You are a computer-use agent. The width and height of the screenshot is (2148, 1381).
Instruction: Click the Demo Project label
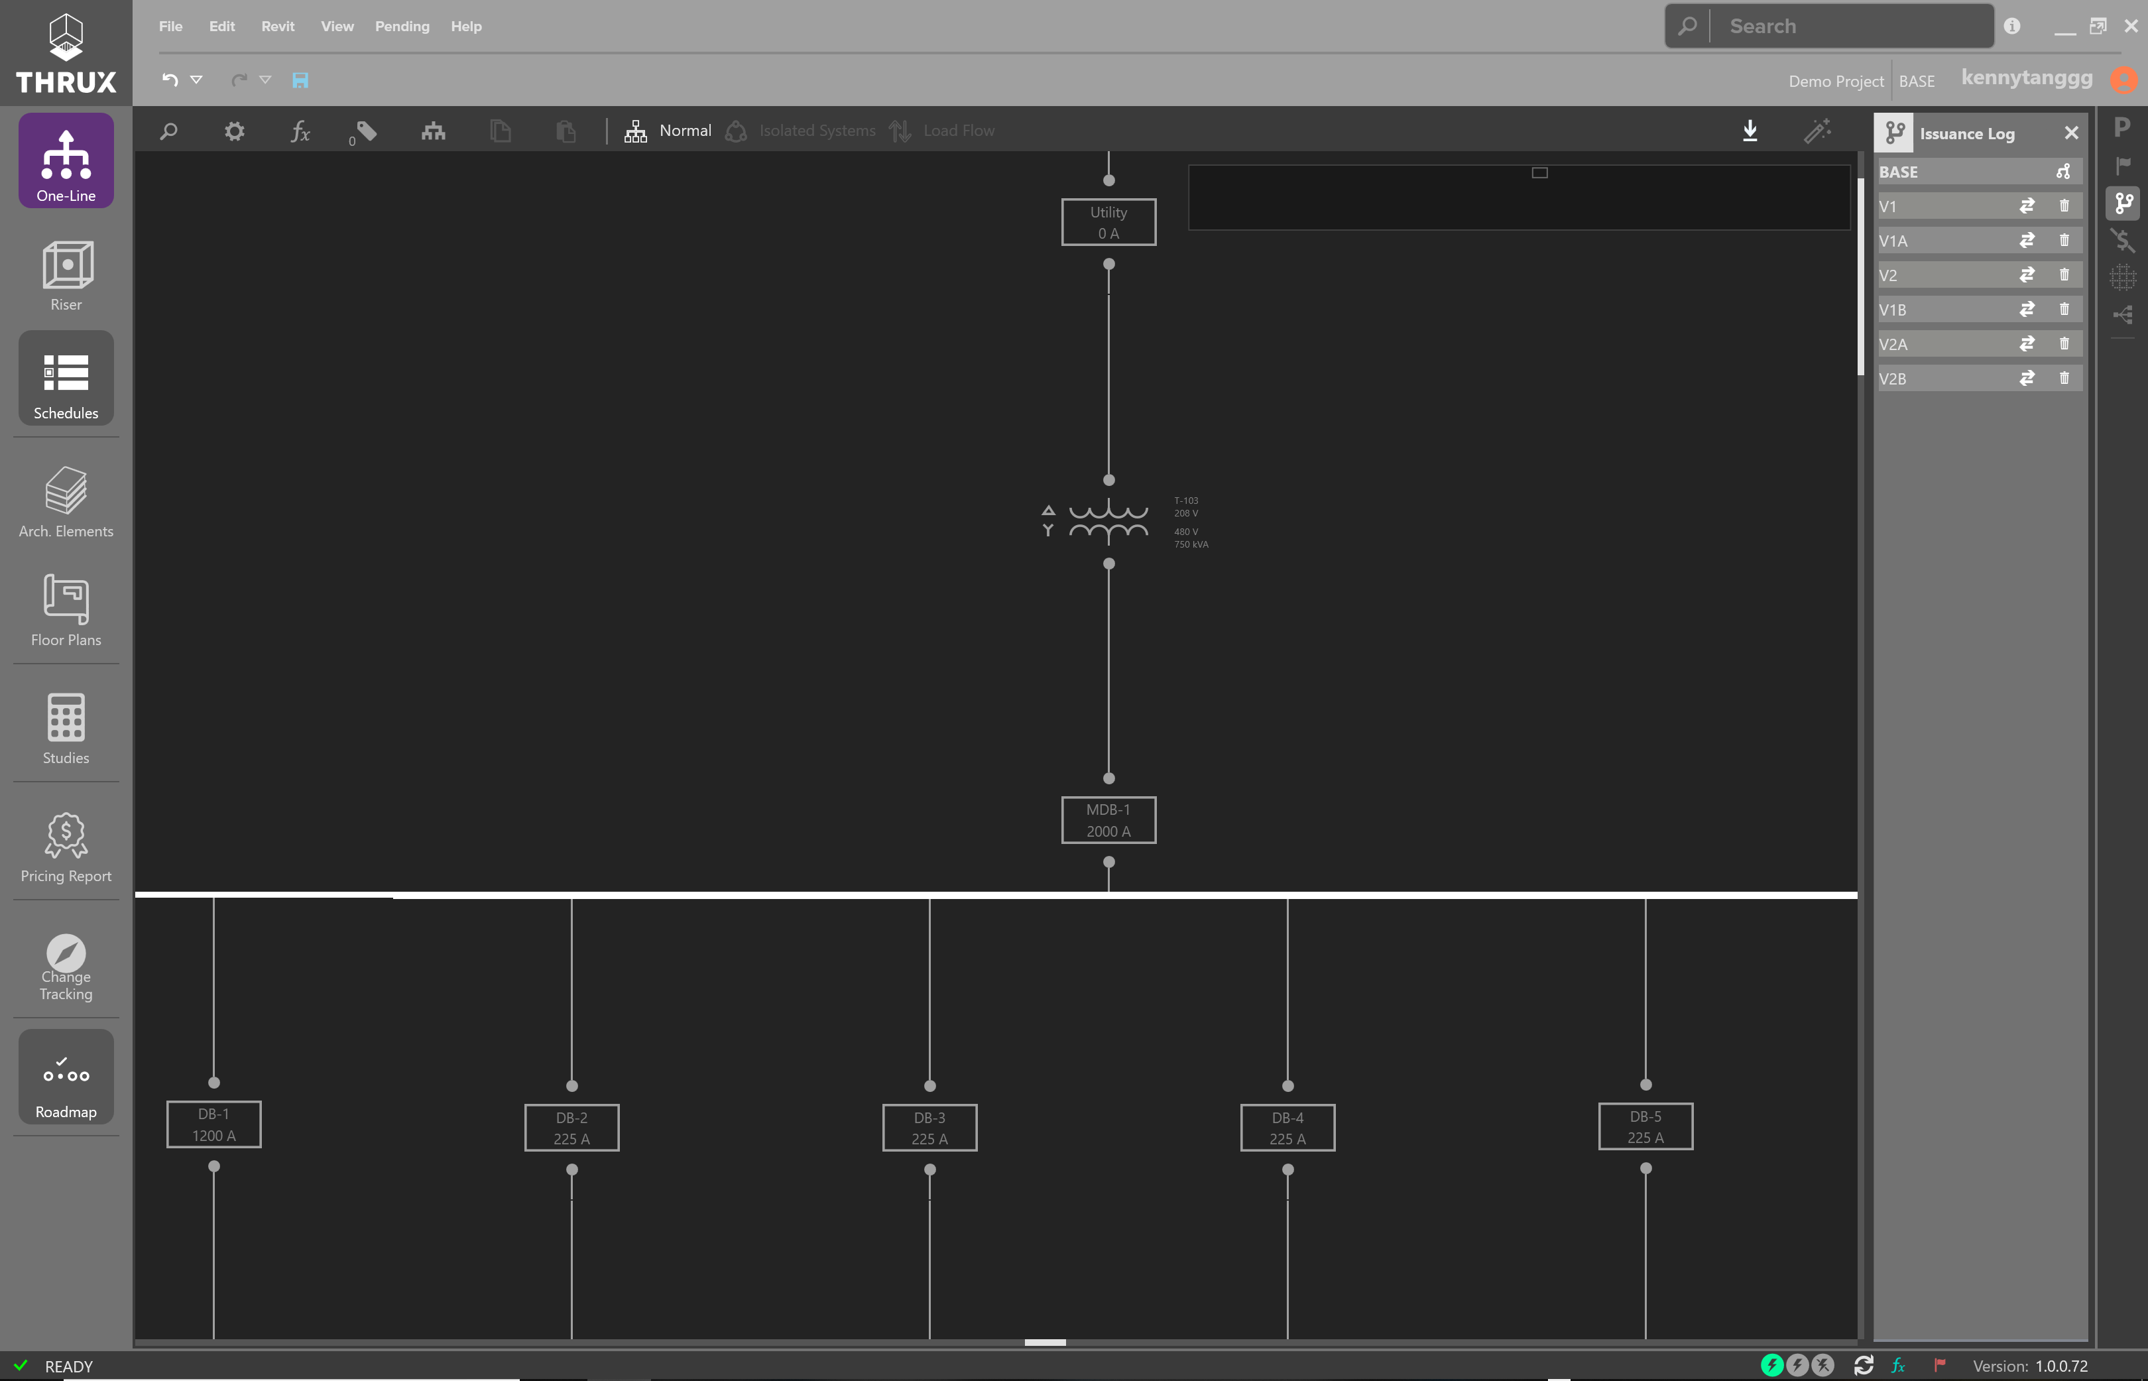pos(1835,81)
